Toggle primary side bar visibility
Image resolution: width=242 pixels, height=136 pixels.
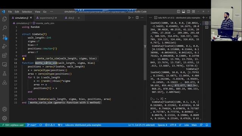point(178,12)
